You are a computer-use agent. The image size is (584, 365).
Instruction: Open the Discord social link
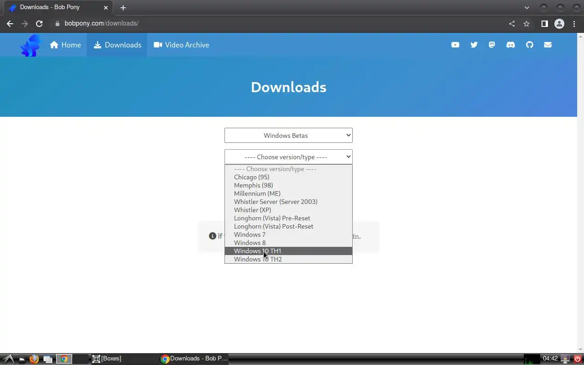[511, 45]
